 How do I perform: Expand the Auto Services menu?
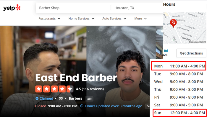pyautogui.click(x=114, y=19)
